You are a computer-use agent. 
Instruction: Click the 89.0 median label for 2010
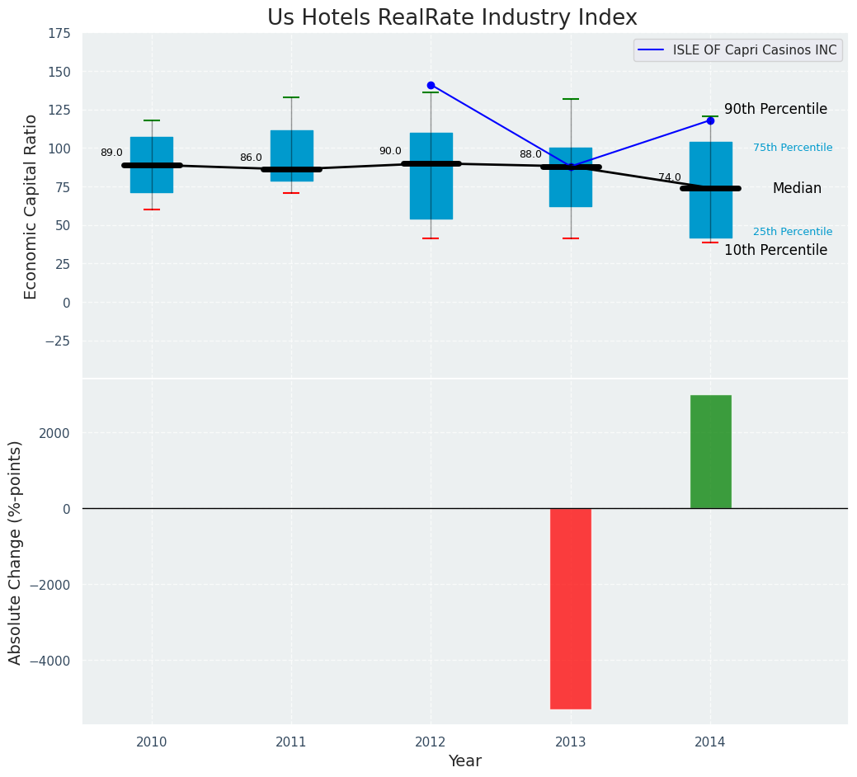point(111,153)
